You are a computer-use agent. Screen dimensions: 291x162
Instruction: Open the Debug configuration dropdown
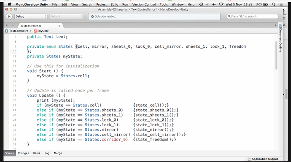pos(31,16)
